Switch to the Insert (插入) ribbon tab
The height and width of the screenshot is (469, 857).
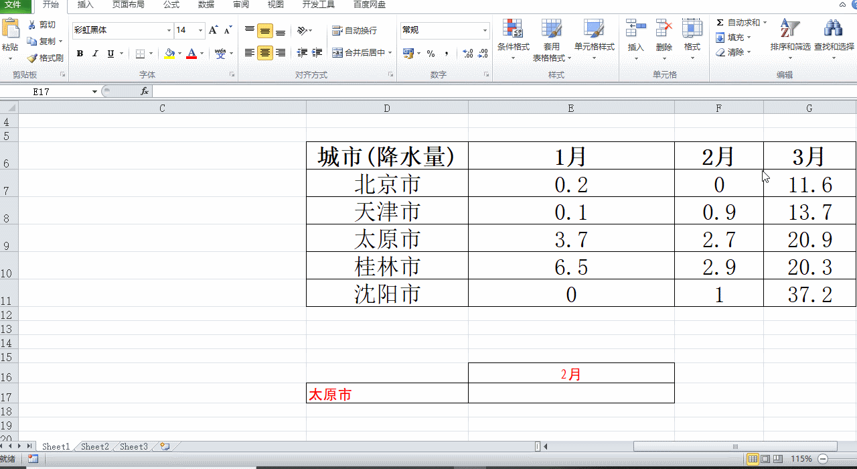pyautogui.click(x=86, y=5)
